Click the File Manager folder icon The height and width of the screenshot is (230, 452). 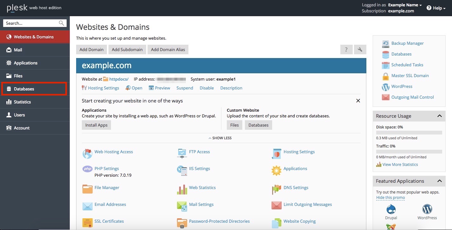click(87, 189)
